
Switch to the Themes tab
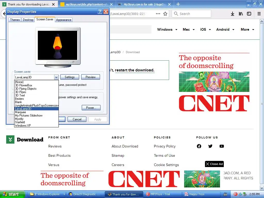[x=15, y=20]
